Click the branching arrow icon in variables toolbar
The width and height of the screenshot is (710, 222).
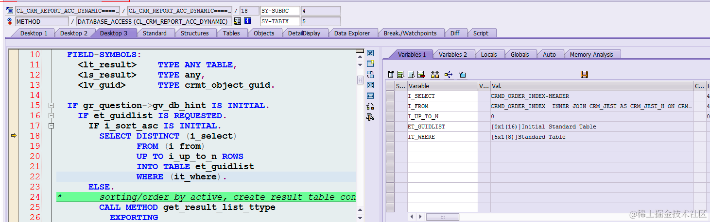point(449,74)
